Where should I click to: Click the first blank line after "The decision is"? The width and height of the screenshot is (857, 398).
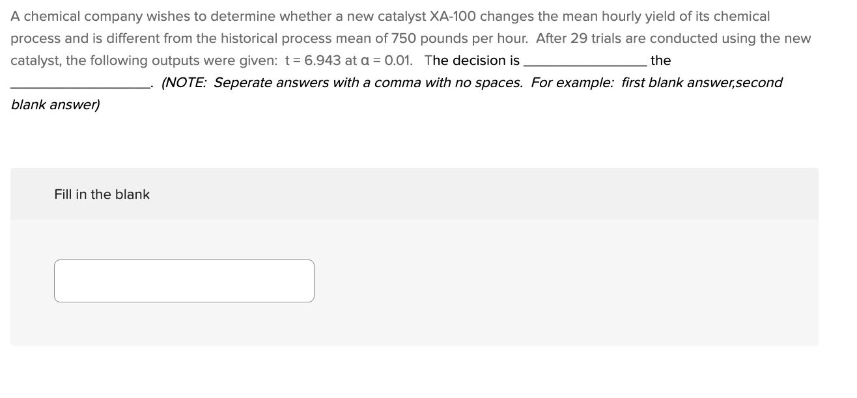tap(590, 66)
